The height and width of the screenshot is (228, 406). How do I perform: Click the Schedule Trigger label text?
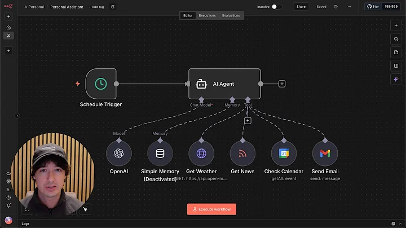pos(101,104)
